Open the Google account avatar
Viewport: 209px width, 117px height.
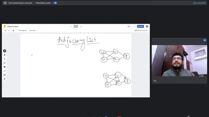pyautogui.click(x=147, y=26)
